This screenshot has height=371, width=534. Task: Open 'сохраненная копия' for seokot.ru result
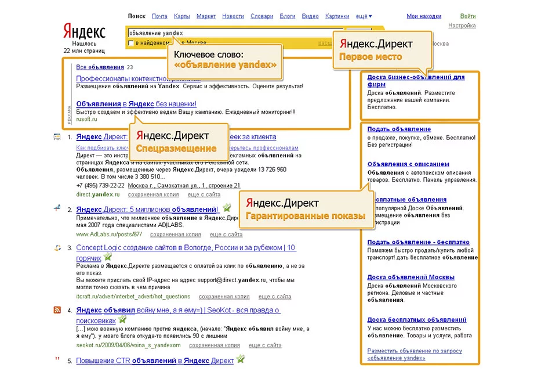tap(214, 345)
